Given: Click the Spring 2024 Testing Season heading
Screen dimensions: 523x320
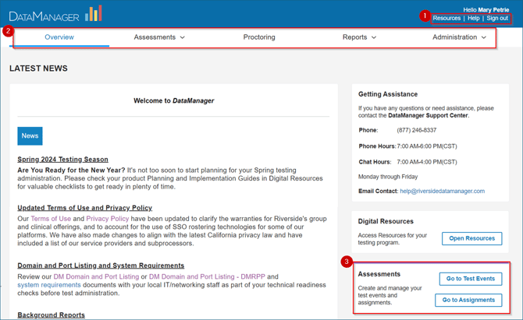Looking at the screenshot, I should [x=62, y=160].
